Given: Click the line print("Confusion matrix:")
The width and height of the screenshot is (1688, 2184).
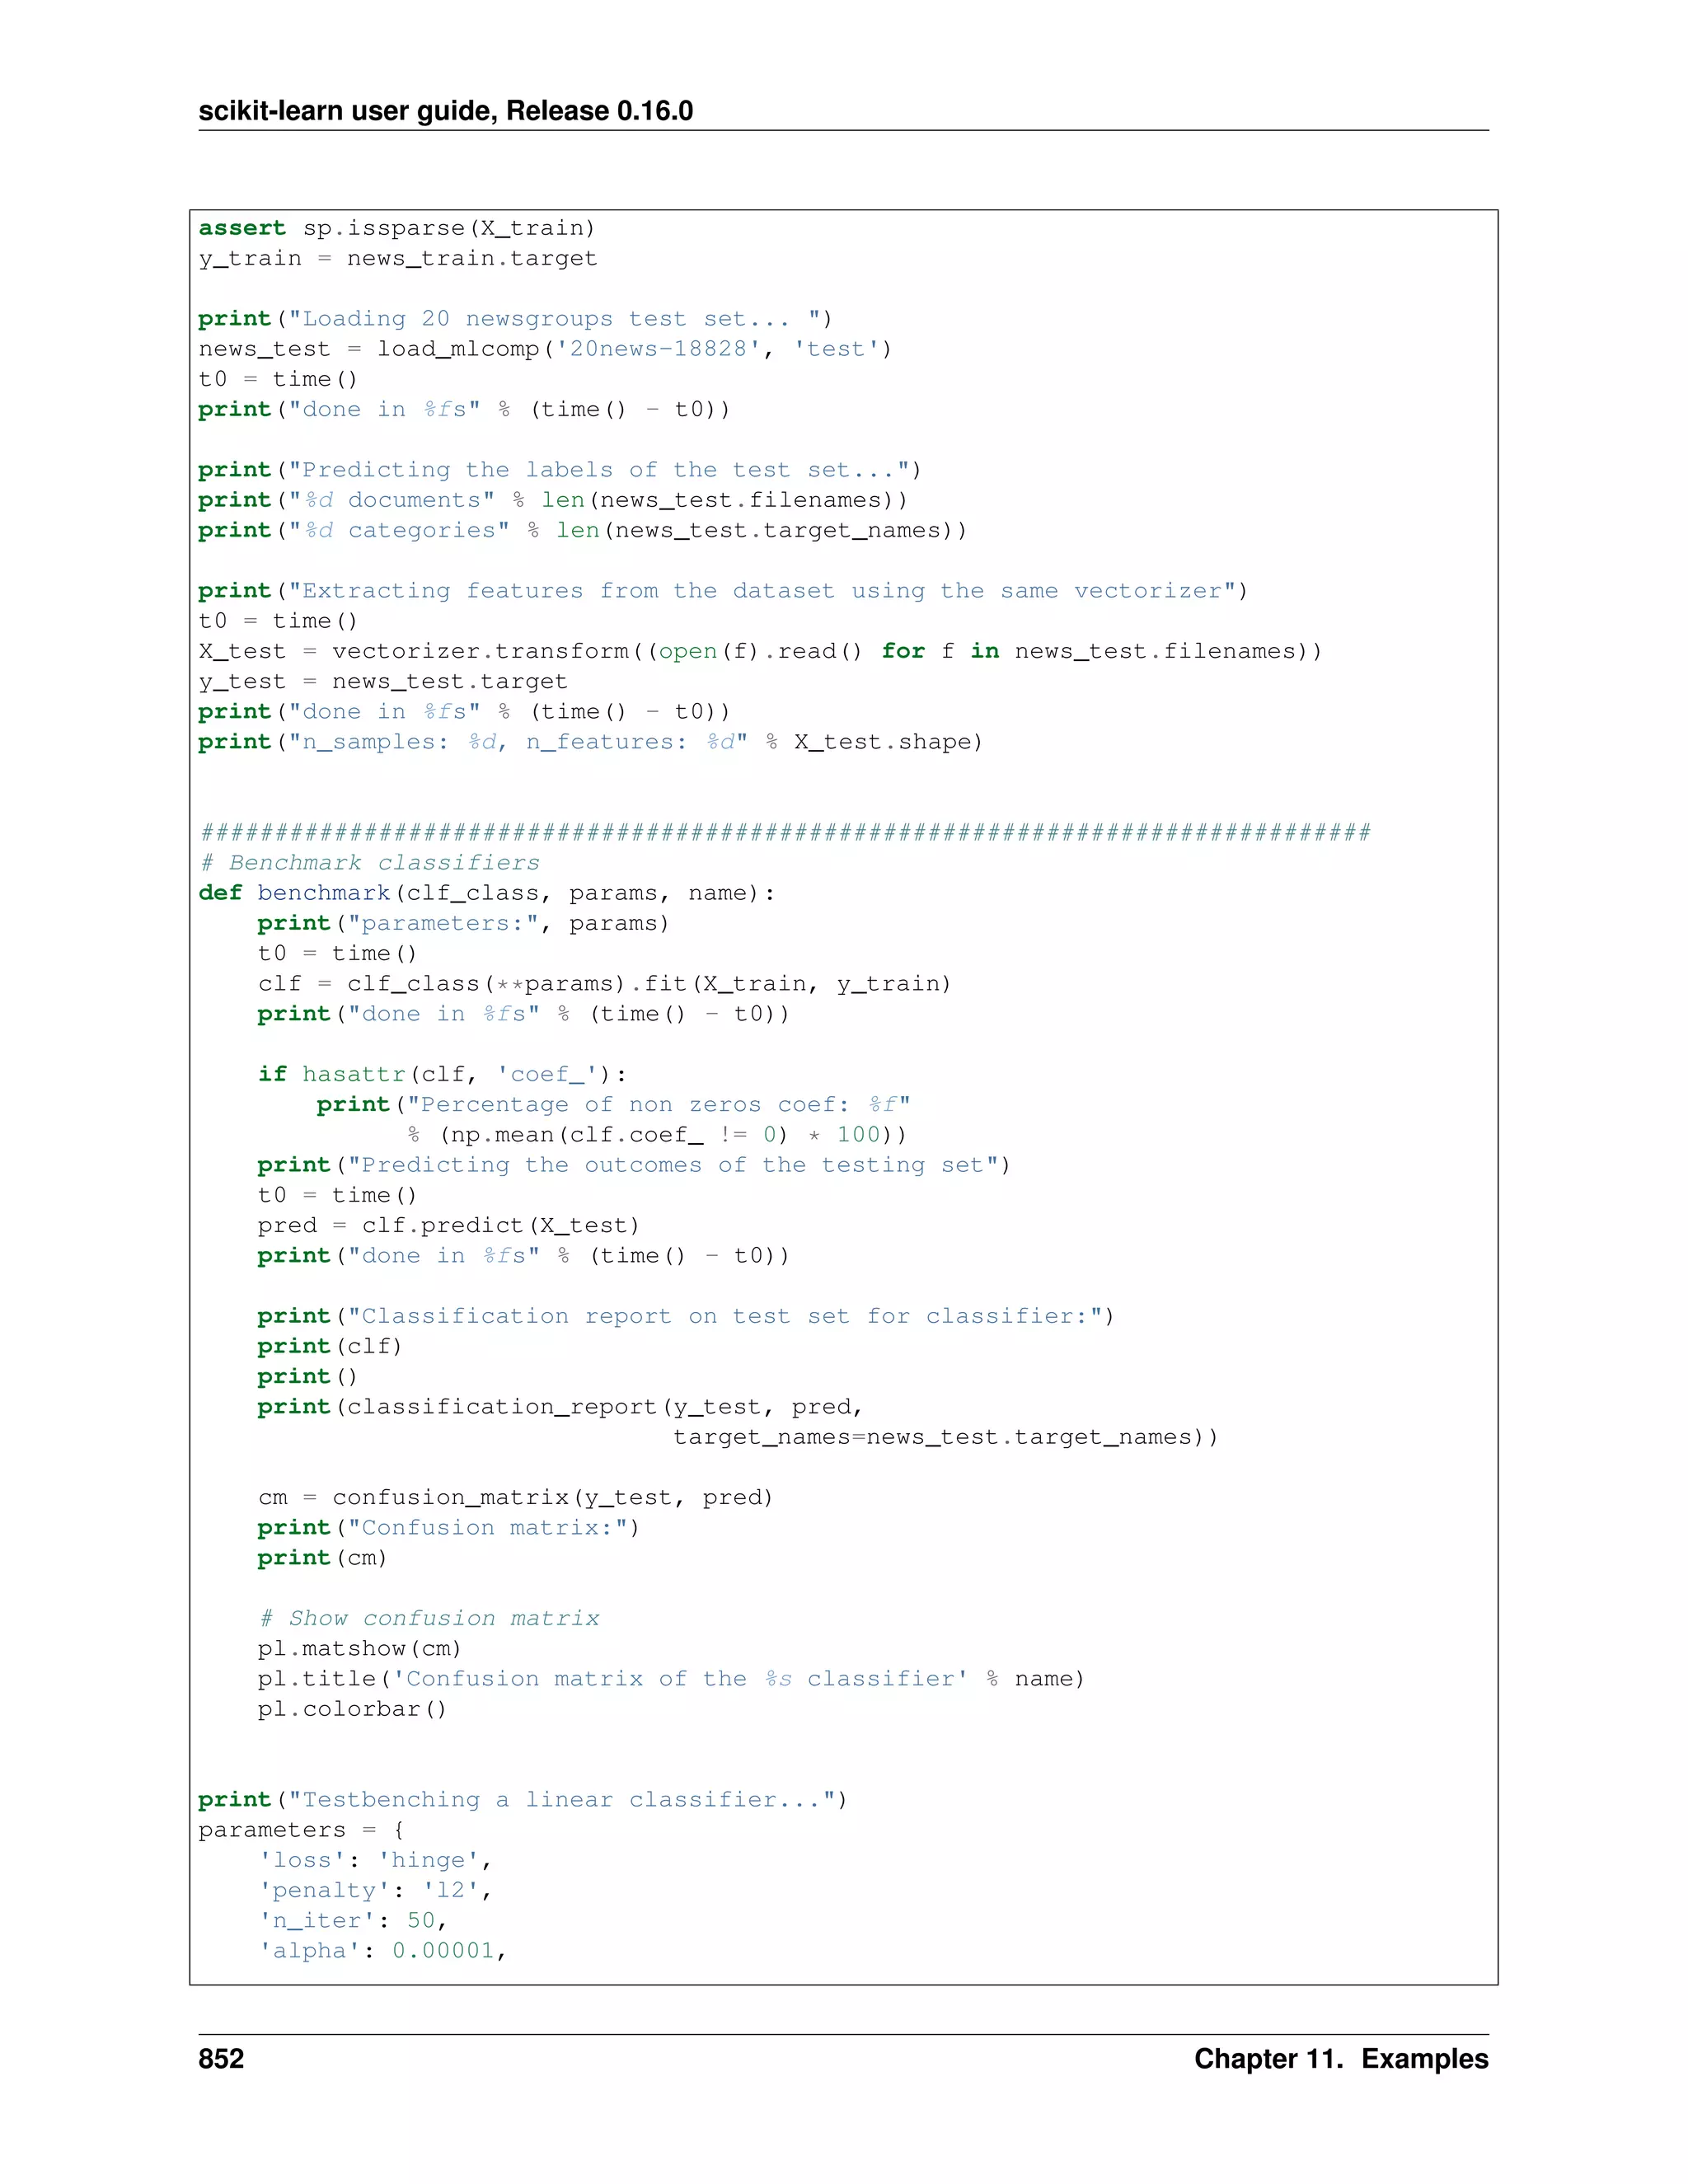Looking at the screenshot, I should point(448,1528).
